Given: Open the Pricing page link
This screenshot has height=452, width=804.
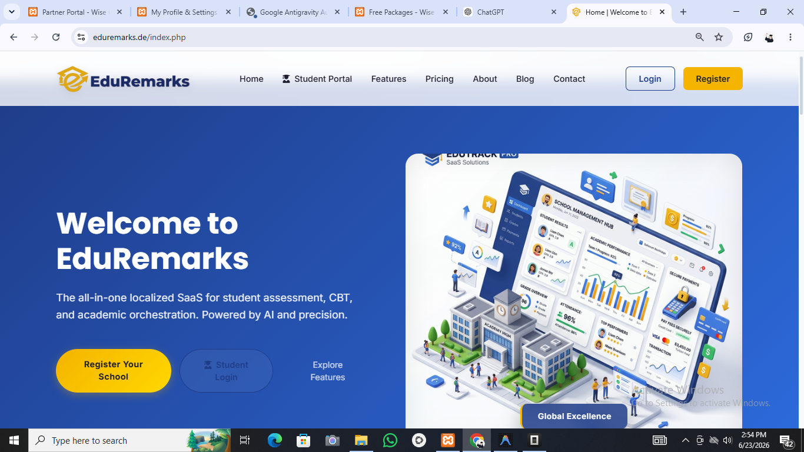Looking at the screenshot, I should [x=440, y=79].
